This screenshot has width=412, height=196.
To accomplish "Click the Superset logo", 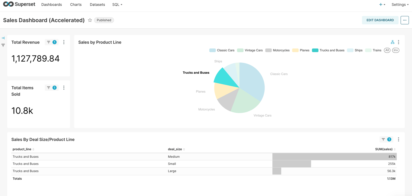I will tap(19, 4).
